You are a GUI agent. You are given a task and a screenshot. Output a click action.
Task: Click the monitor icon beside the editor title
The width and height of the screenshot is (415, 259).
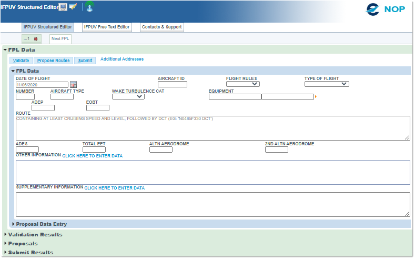click(63, 7)
